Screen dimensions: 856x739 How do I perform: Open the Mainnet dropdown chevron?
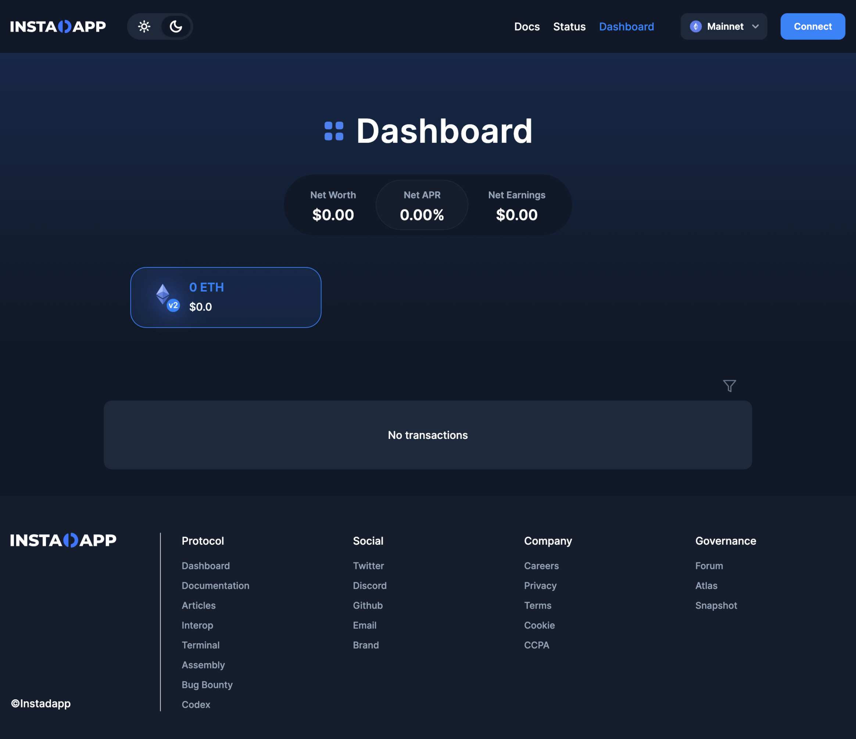(x=757, y=26)
